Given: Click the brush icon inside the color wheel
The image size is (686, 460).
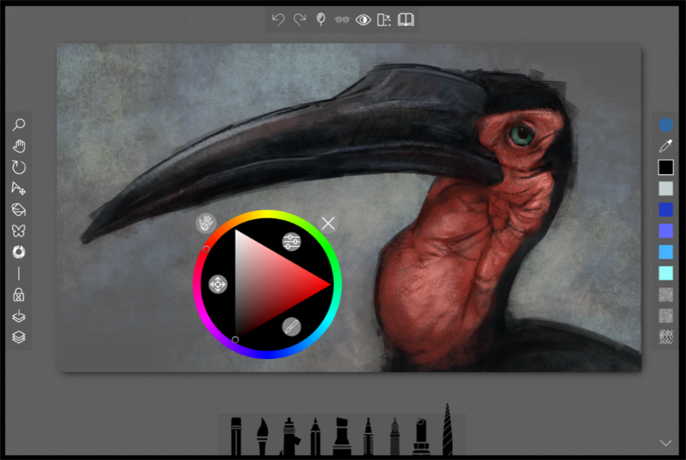Looking at the screenshot, I should [x=292, y=327].
